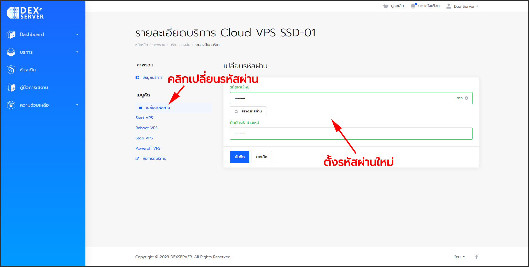Open the password strength info icon

click(466, 98)
